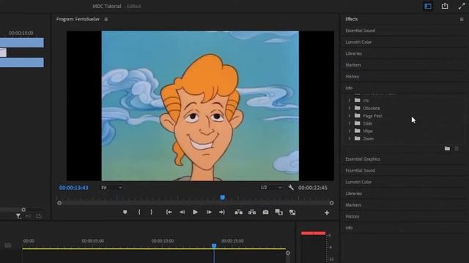Open the Button Editor plus icon
Viewport: 469px width, 263px height.
pyautogui.click(x=327, y=213)
